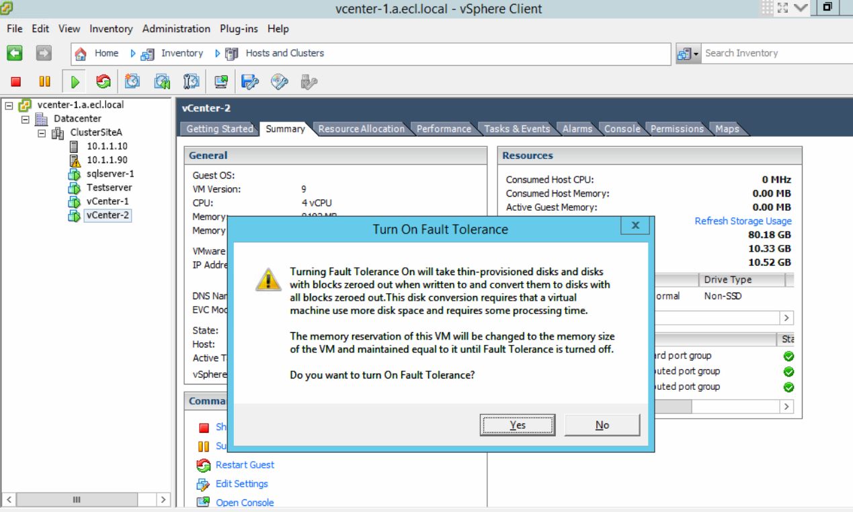Click the Edit Settings link
Screen dimensions: 853x512
tap(242, 484)
